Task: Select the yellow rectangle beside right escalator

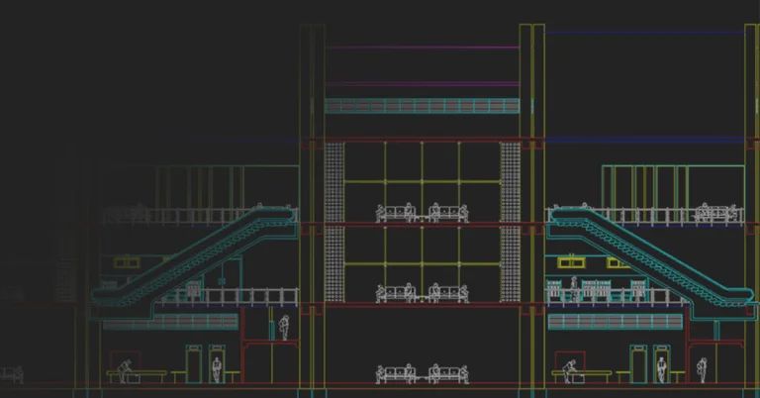Action: click(x=571, y=262)
